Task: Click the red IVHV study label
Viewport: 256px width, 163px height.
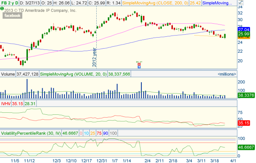Action: pos(6,104)
